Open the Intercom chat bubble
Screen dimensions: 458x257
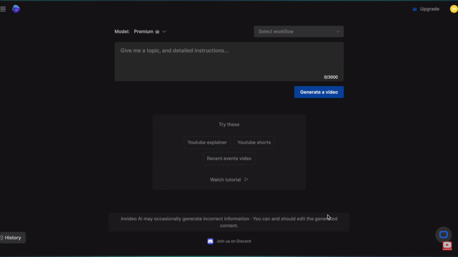coord(443,235)
